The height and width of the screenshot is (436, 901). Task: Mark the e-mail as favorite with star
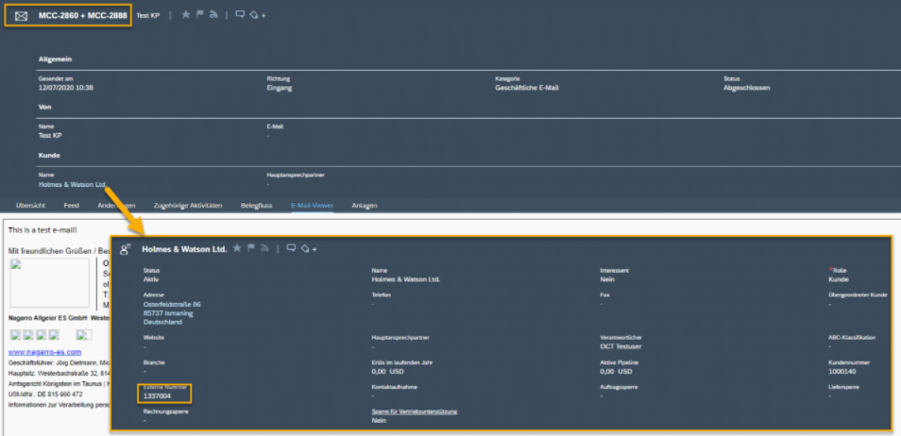[x=185, y=15]
